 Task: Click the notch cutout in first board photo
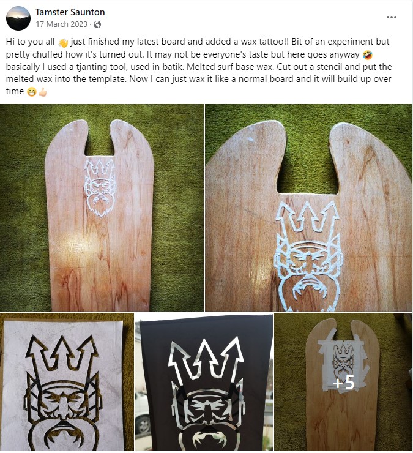[99, 140]
